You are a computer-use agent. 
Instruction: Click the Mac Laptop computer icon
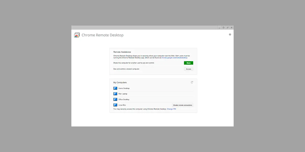(x=115, y=94)
